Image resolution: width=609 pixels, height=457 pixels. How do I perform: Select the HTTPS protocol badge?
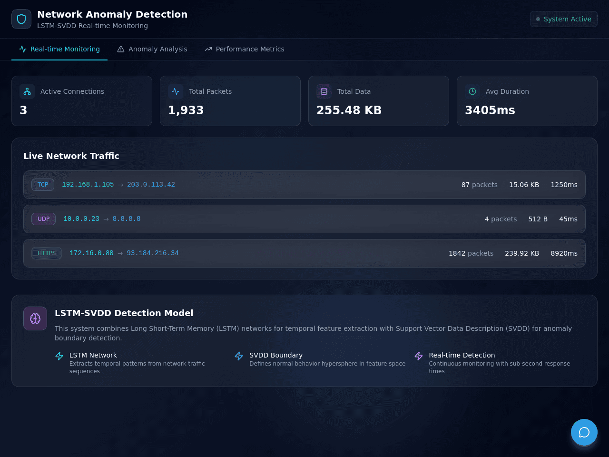[47, 253]
